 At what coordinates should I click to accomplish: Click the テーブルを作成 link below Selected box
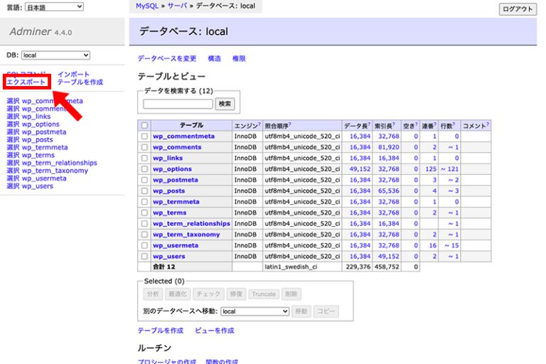click(161, 331)
